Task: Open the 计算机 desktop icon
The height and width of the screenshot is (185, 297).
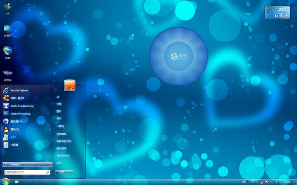Action: pos(8,31)
